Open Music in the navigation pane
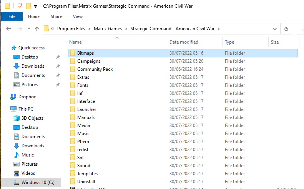The width and height of the screenshot is (304, 189). (x=27, y=155)
